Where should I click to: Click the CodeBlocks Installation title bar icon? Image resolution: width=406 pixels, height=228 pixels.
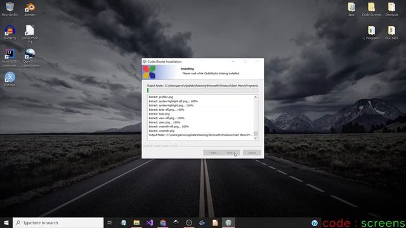pos(145,61)
